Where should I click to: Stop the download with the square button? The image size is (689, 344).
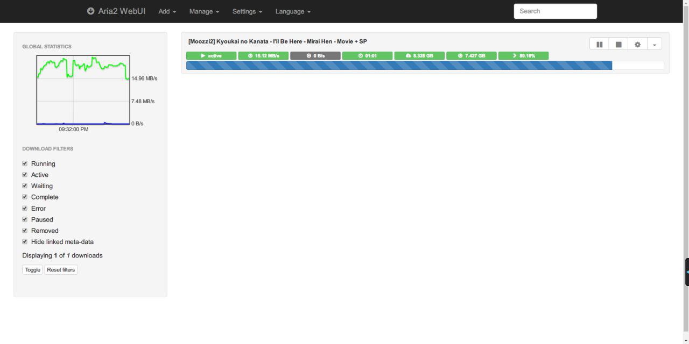coord(618,45)
